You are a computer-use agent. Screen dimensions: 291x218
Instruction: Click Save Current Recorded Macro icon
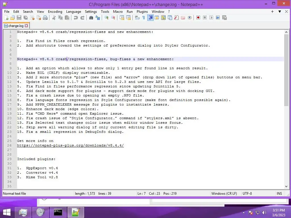[225, 18]
